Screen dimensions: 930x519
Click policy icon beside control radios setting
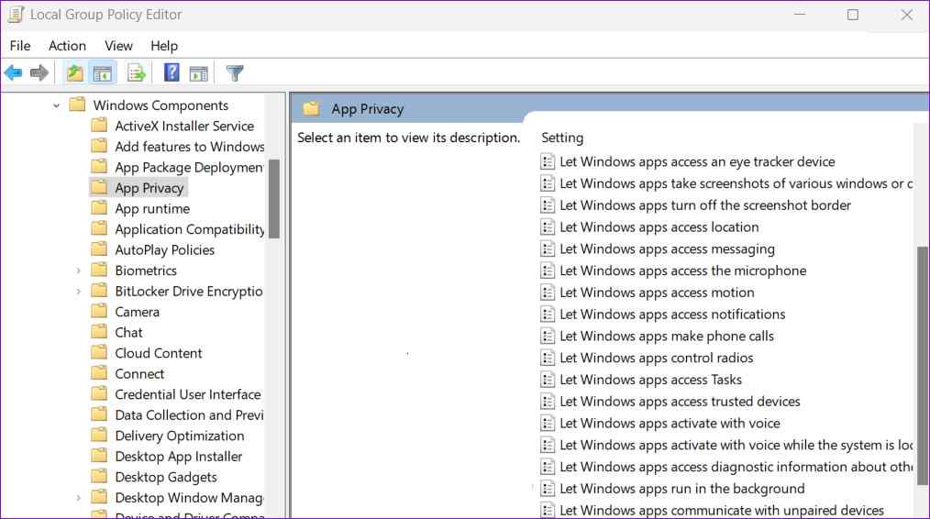click(x=548, y=358)
